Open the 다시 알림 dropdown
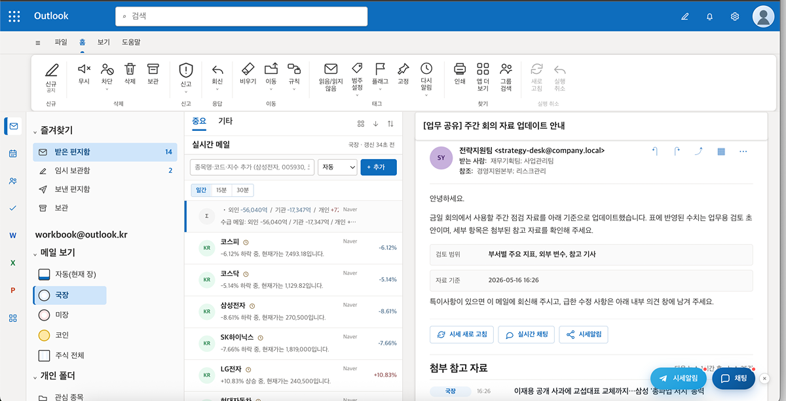786x401 pixels. (426, 96)
